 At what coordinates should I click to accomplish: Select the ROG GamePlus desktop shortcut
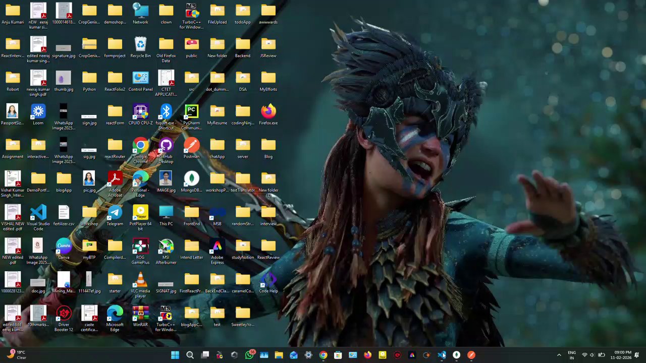pos(140,252)
